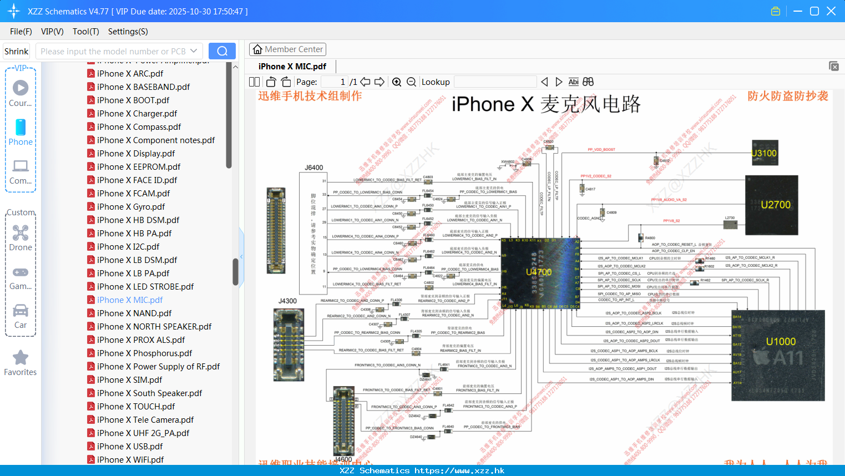
Task: Open iPhone X BASEBAND.pdf
Action: tap(143, 87)
